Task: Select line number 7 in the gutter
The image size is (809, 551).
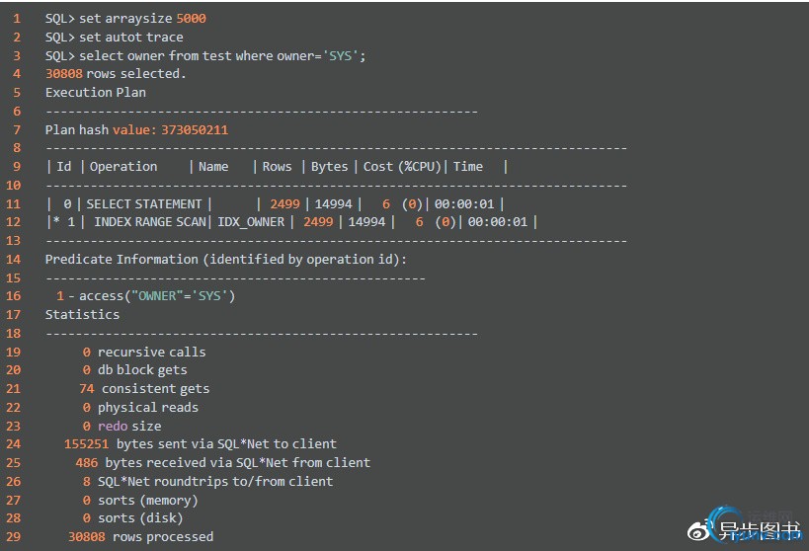Action: click(x=17, y=129)
